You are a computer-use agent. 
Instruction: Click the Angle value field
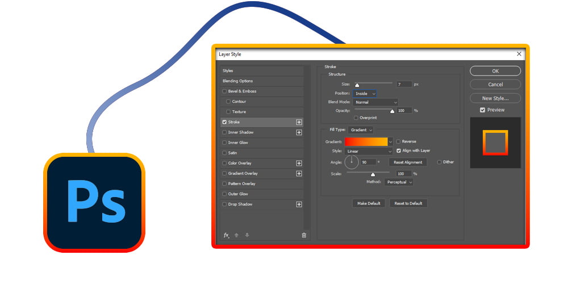coord(369,162)
